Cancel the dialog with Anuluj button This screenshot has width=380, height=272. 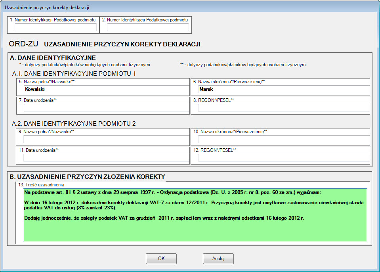[218, 259]
